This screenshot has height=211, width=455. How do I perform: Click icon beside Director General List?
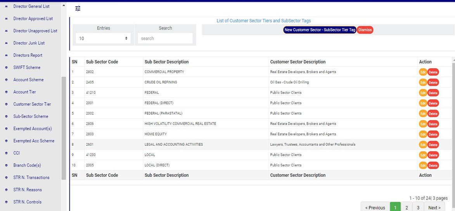click(6, 7)
